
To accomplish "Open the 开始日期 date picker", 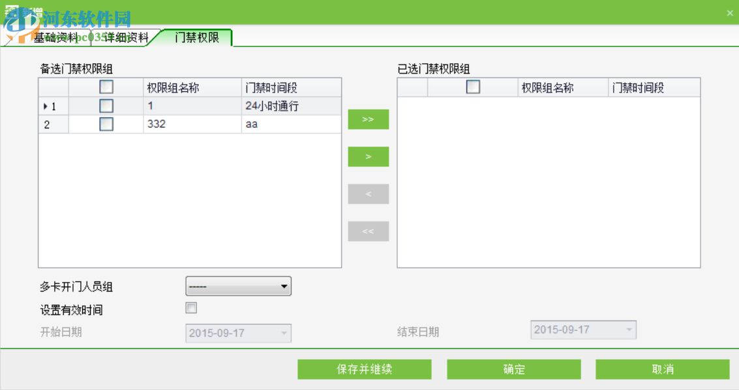I will click(282, 333).
